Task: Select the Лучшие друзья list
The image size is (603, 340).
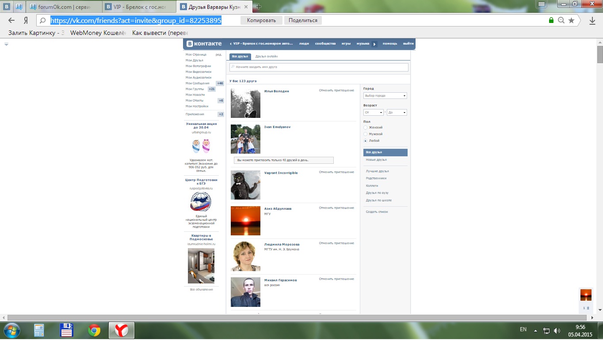Action: coord(378,171)
